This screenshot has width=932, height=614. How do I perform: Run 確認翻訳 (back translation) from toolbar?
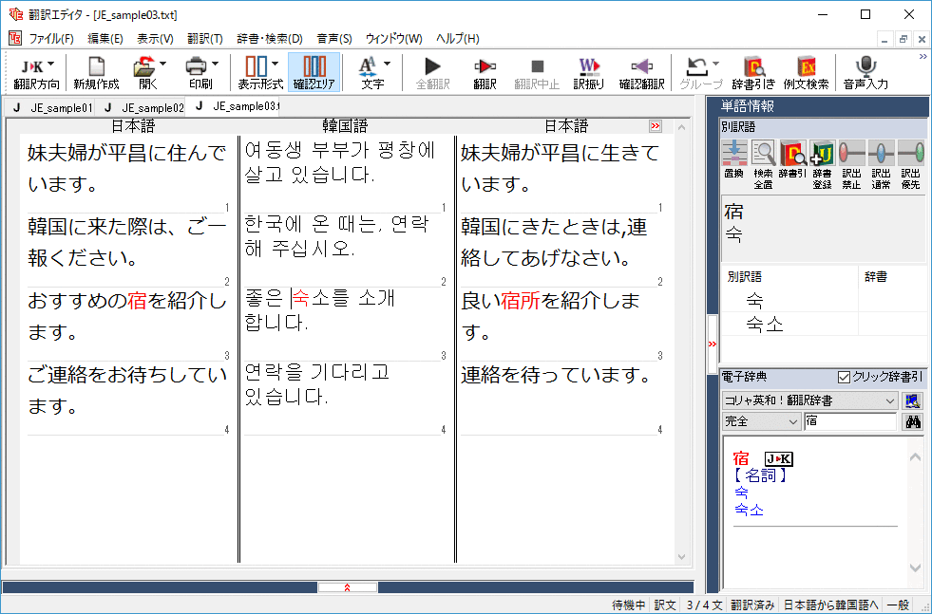pos(641,72)
